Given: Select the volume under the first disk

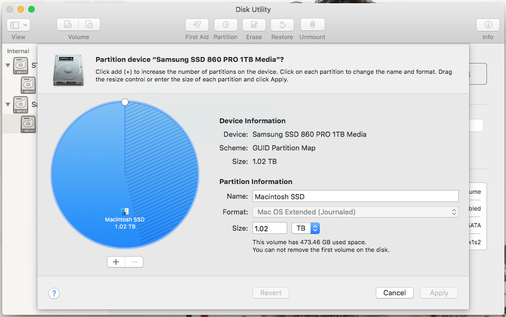Looking at the screenshot, I should [28, 85].
